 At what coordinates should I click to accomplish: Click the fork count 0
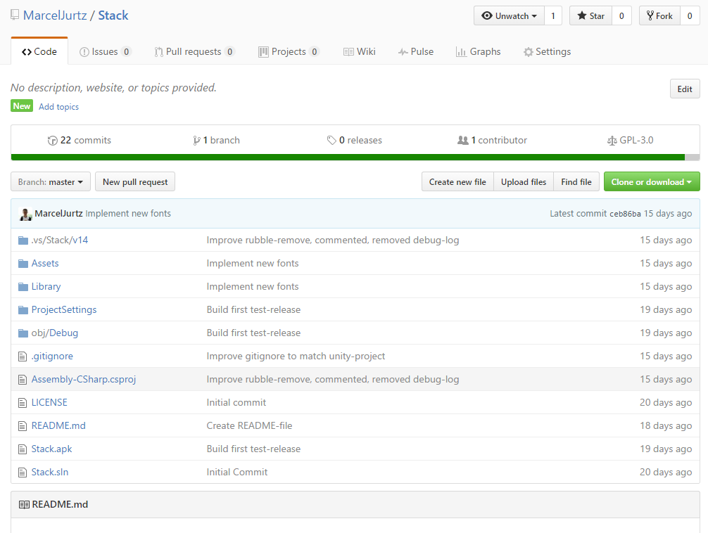pyautogui.click(x=690, y=15)
